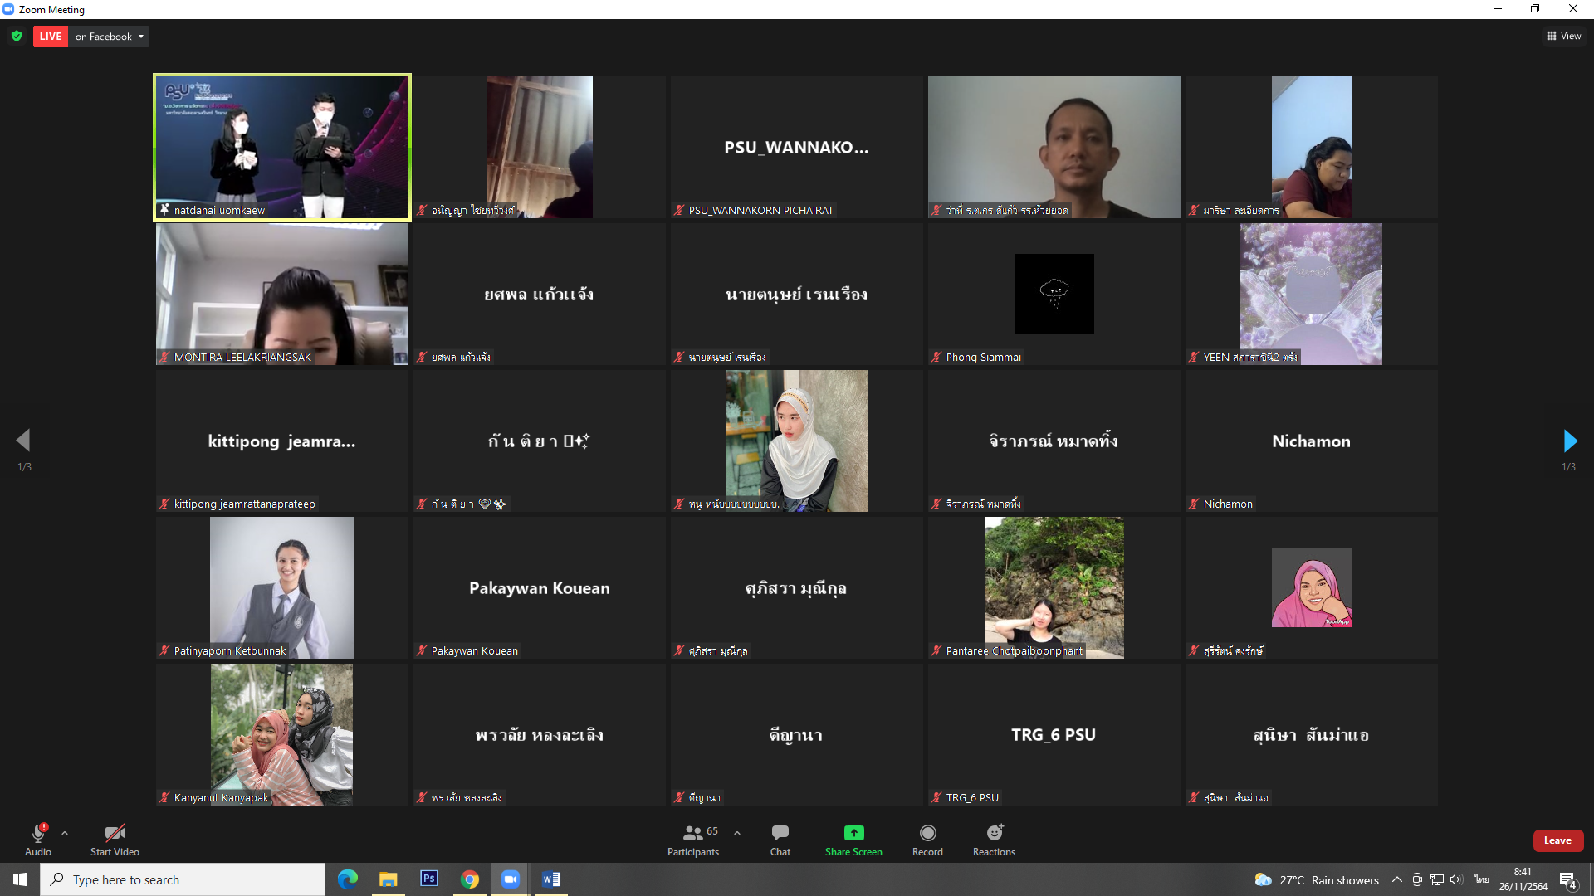Click the Share Screen button
This screenshot has width=1594, height=896.
pos(853,840)
